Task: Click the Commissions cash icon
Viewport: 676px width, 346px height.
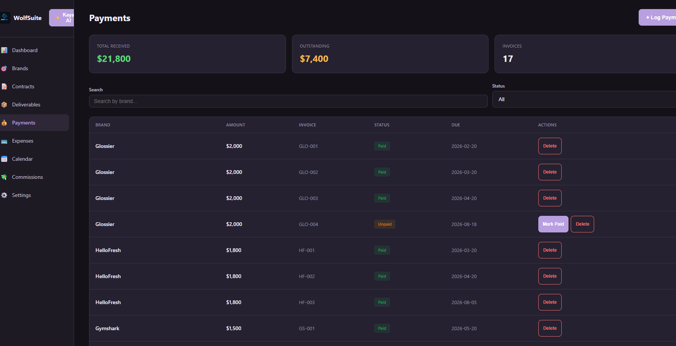Action: click(x=4, y=177)
